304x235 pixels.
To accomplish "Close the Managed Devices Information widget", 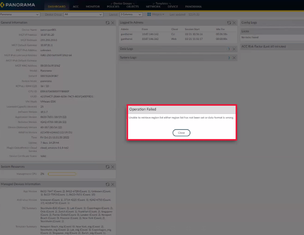I will [113, 184].
